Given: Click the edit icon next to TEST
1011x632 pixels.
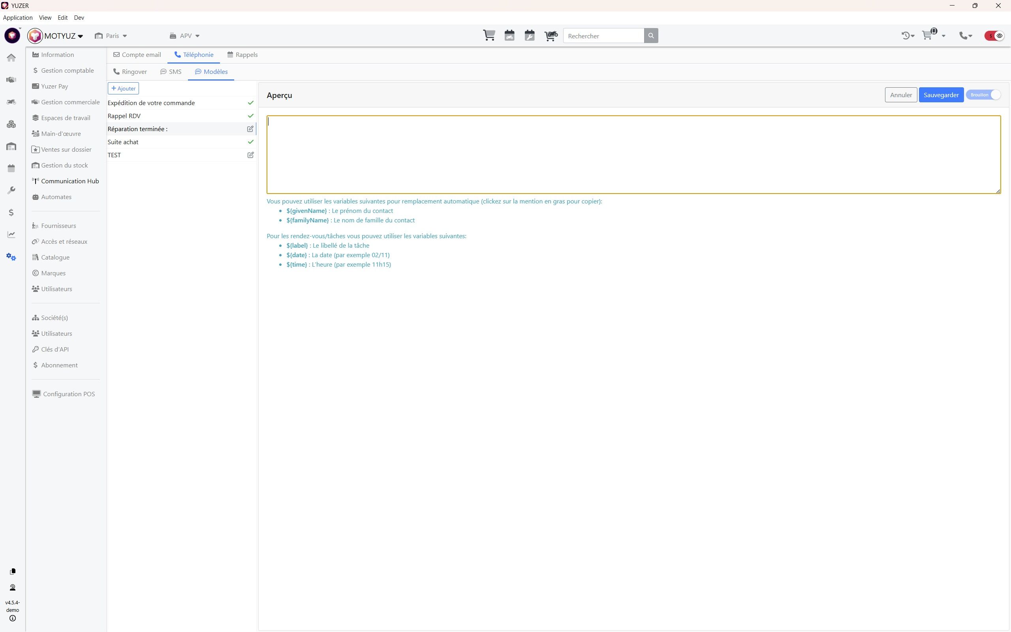Looking at the screenshot, I should coord(250,155).
